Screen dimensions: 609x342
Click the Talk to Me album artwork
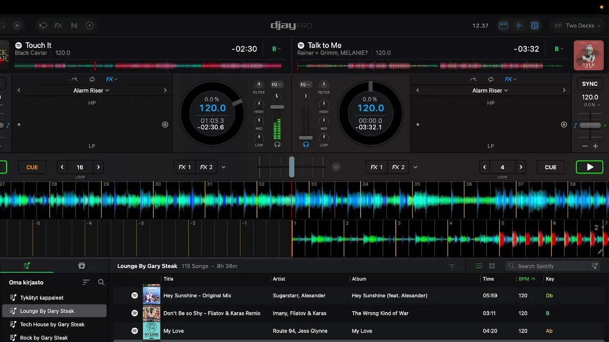[589, 56]
